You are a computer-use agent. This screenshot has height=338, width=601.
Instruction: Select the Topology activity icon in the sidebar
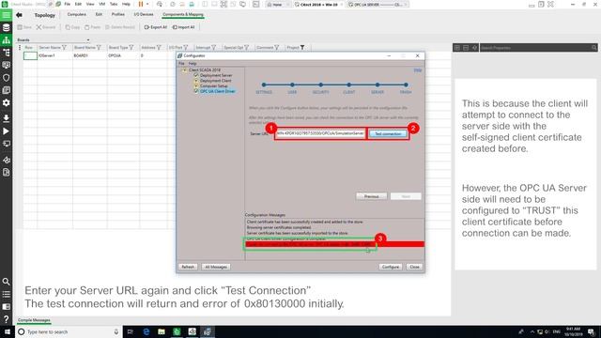[7, 39]
